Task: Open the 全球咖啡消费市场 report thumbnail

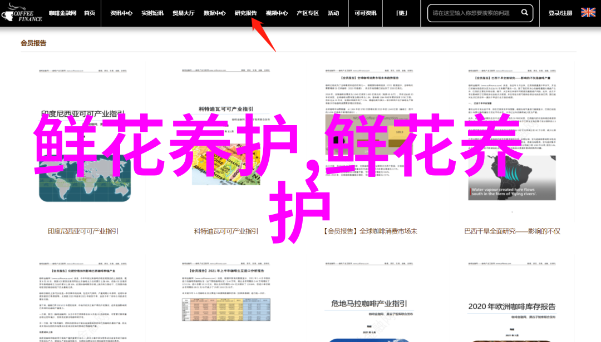Action: pyautogui.click(x=369, y=142)
